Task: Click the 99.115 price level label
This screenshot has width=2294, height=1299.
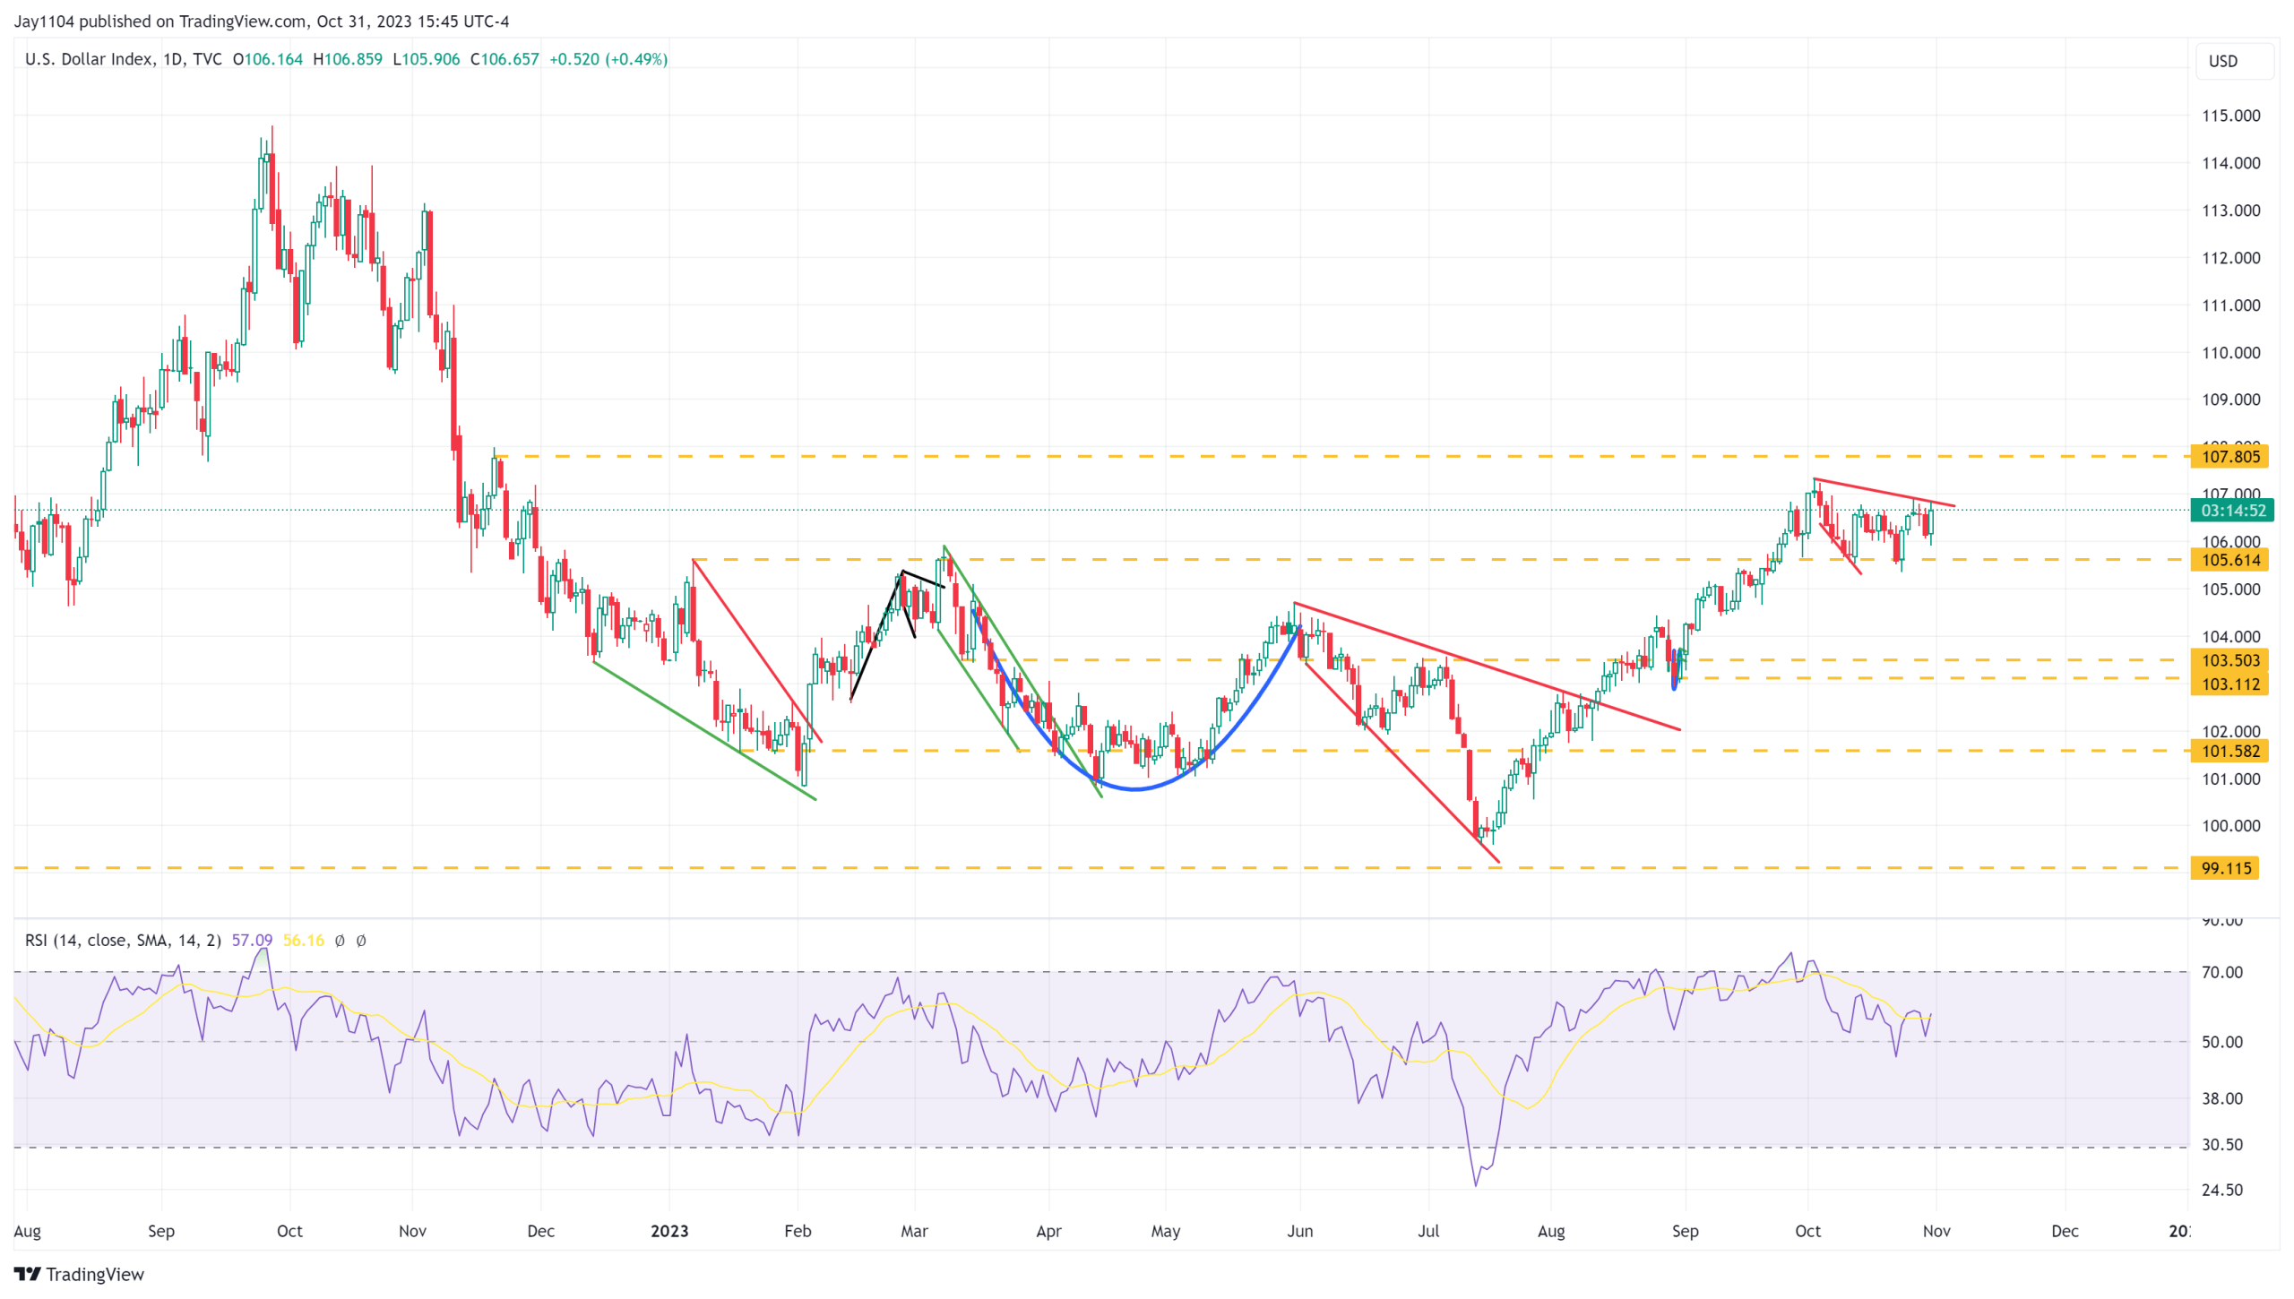Action: [x=2226, y=869]
